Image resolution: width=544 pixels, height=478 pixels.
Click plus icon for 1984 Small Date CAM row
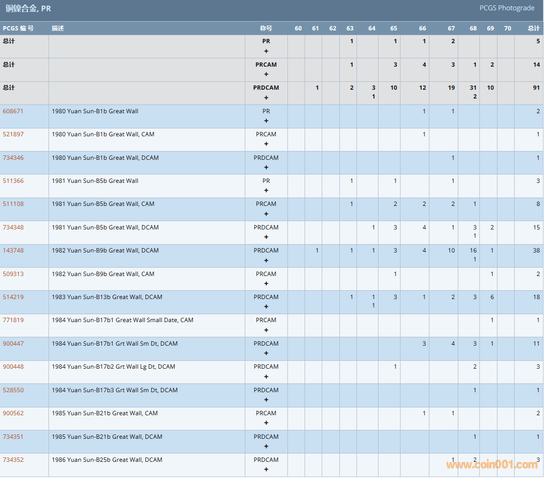(x=266, y=330)
